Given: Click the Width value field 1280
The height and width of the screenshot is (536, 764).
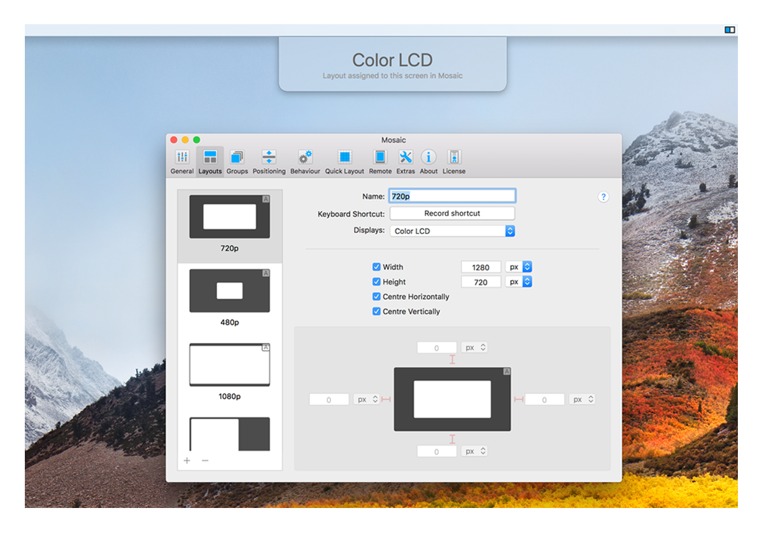Looking at the screenshot, I should (481, 267).
